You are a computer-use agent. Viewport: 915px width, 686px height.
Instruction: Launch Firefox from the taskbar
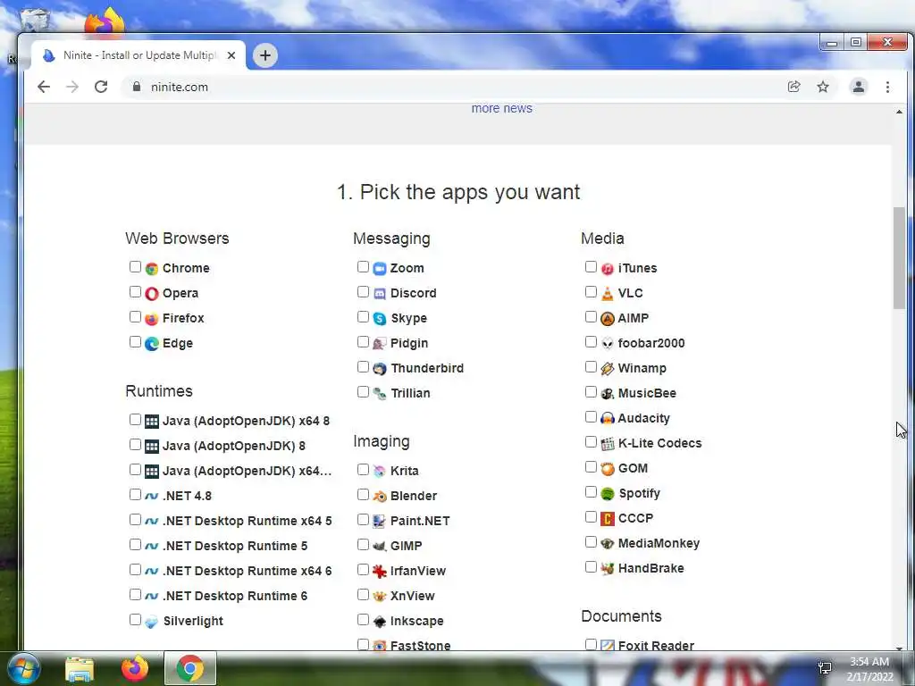tap(135, 668)
